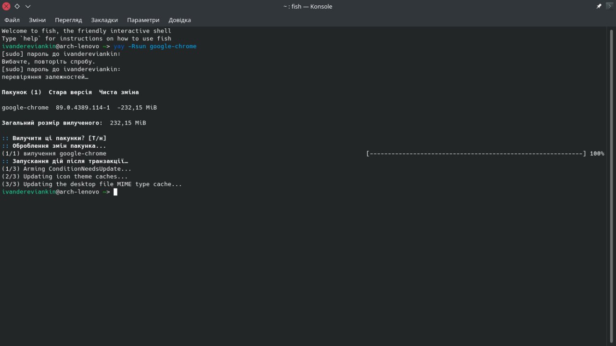Click the '(1/1) вилучення google-chrome' line
This screenshot has width=616, height=346.
[x=54, y=154]
